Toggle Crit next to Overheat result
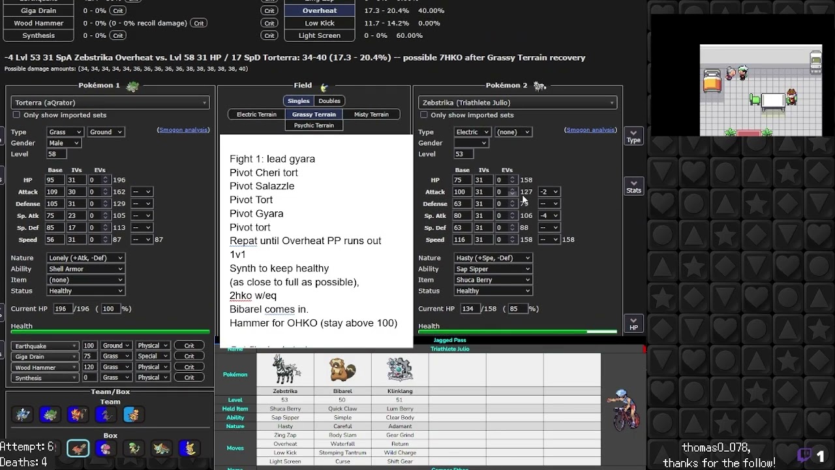The width and height of the screenshot is (835, 470). 269,10
